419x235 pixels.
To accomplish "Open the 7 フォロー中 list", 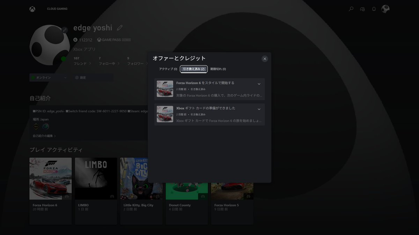I will coord(109,61).
